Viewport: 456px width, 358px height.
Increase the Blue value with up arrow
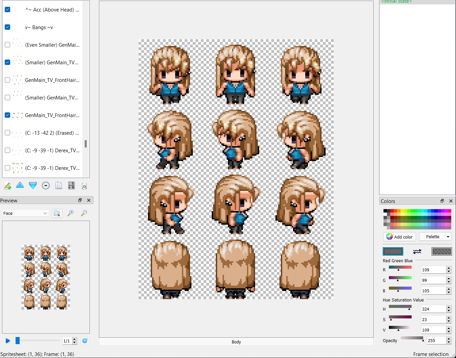(449, 289)
